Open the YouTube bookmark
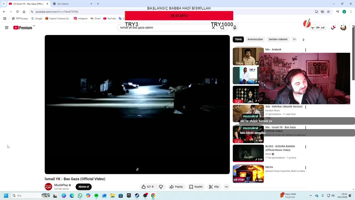 [x=110, y=19]
